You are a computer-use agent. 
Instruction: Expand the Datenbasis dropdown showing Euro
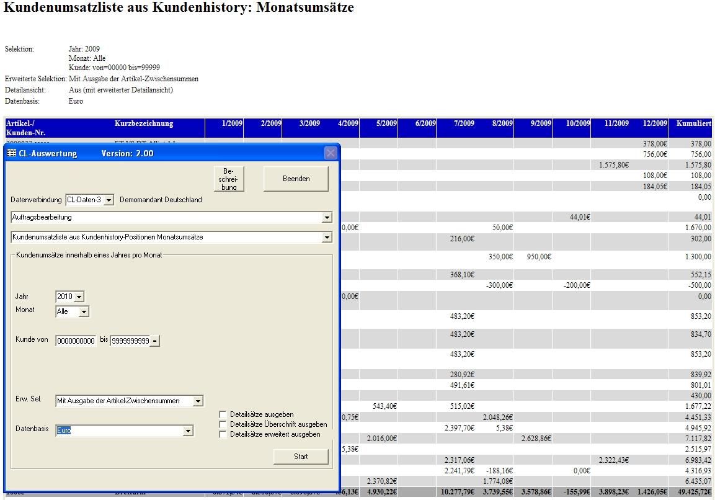click(188, 431)
